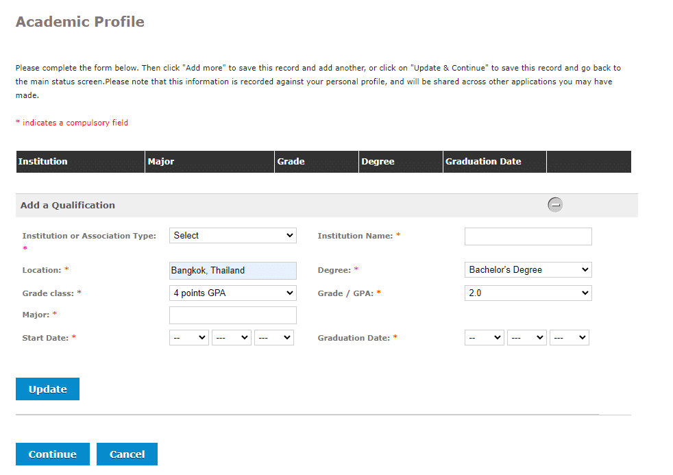Screen dimensions: 673x475
Task: Open the Graduation Date day dropdown
Action: (484, 338)
